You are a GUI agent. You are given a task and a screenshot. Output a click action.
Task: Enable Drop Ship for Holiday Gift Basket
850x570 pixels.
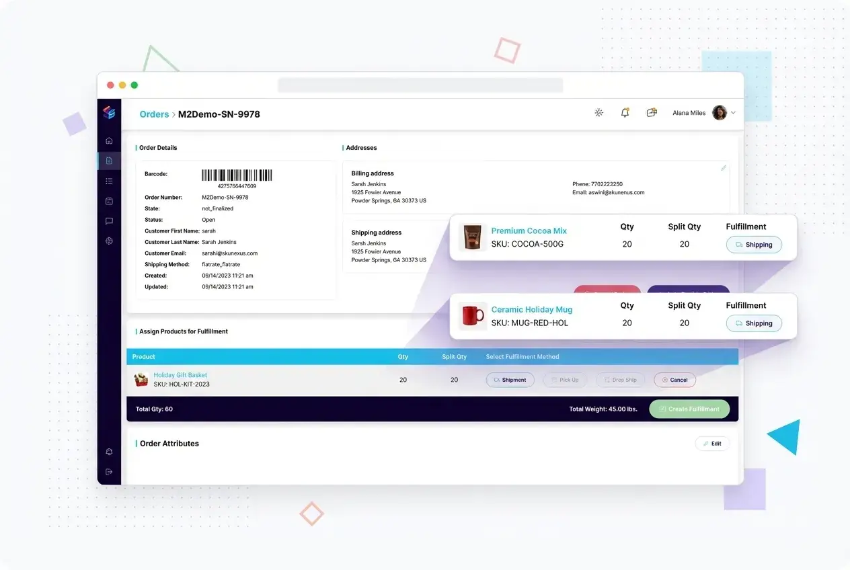[x=620, y=380]
